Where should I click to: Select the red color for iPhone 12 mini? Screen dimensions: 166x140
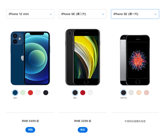click(30, 93)
